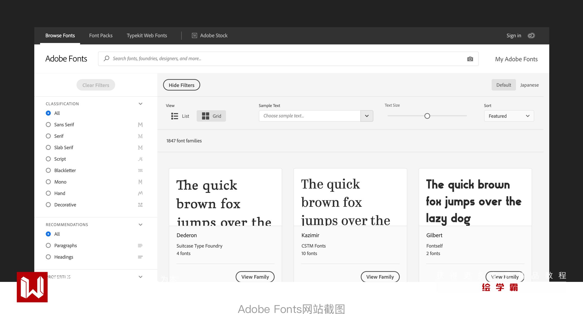
Task: Select the Mono classification radio button
Action: [48, 182]
